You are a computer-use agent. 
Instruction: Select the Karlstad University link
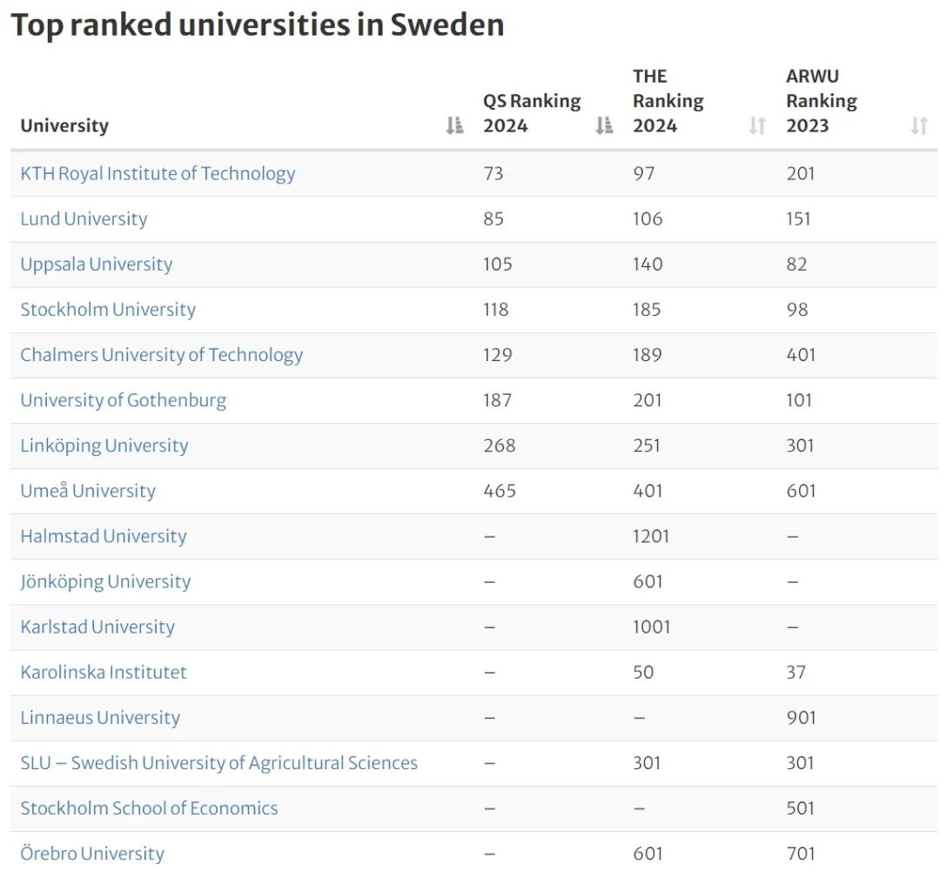97,627
